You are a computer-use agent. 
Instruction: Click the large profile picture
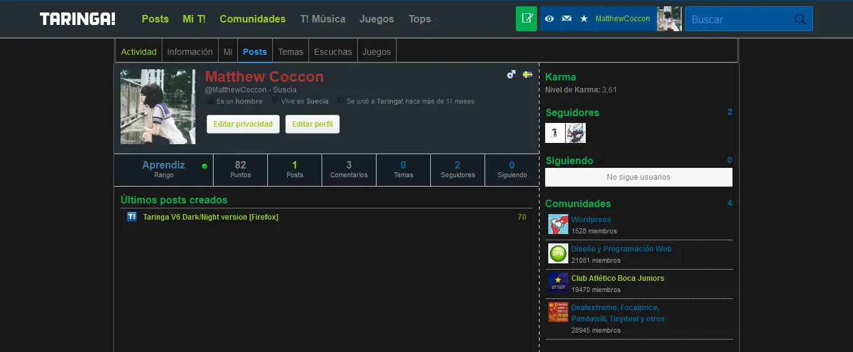[158, 107]
